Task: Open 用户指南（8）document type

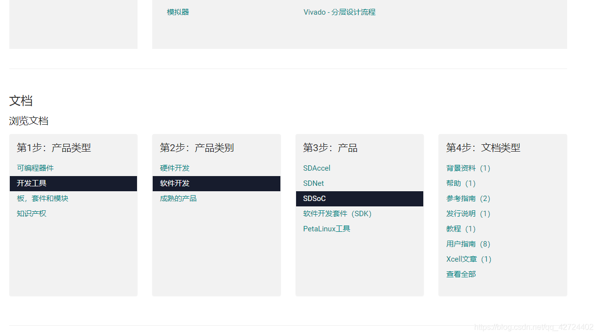Action: click(468, 244)
